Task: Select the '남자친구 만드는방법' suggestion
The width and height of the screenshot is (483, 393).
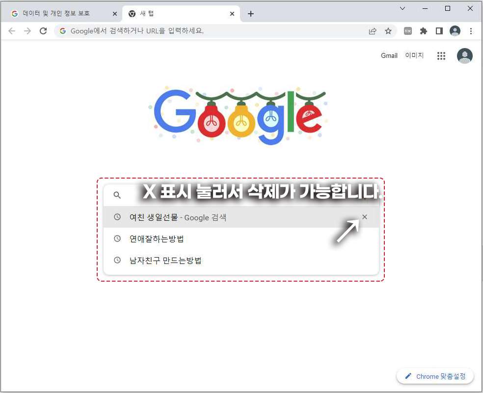Action: pos(241,260)
